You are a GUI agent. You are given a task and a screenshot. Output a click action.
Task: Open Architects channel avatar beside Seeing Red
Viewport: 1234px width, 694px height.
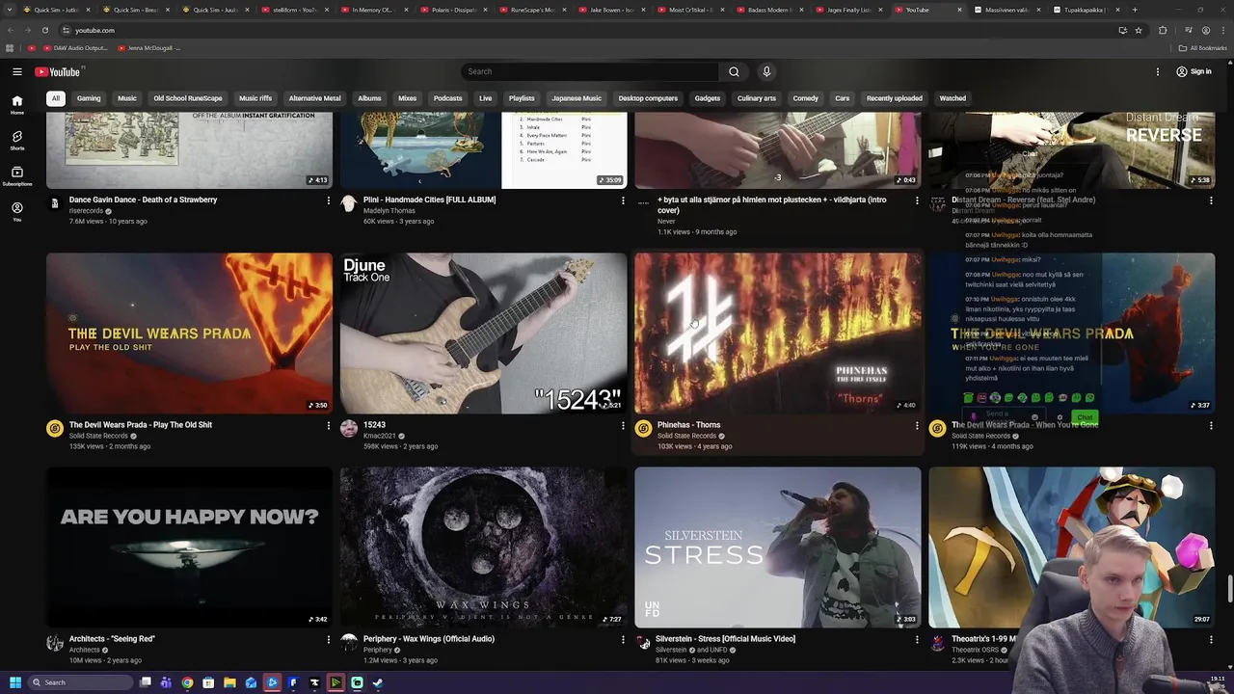(x=55, y=643)
